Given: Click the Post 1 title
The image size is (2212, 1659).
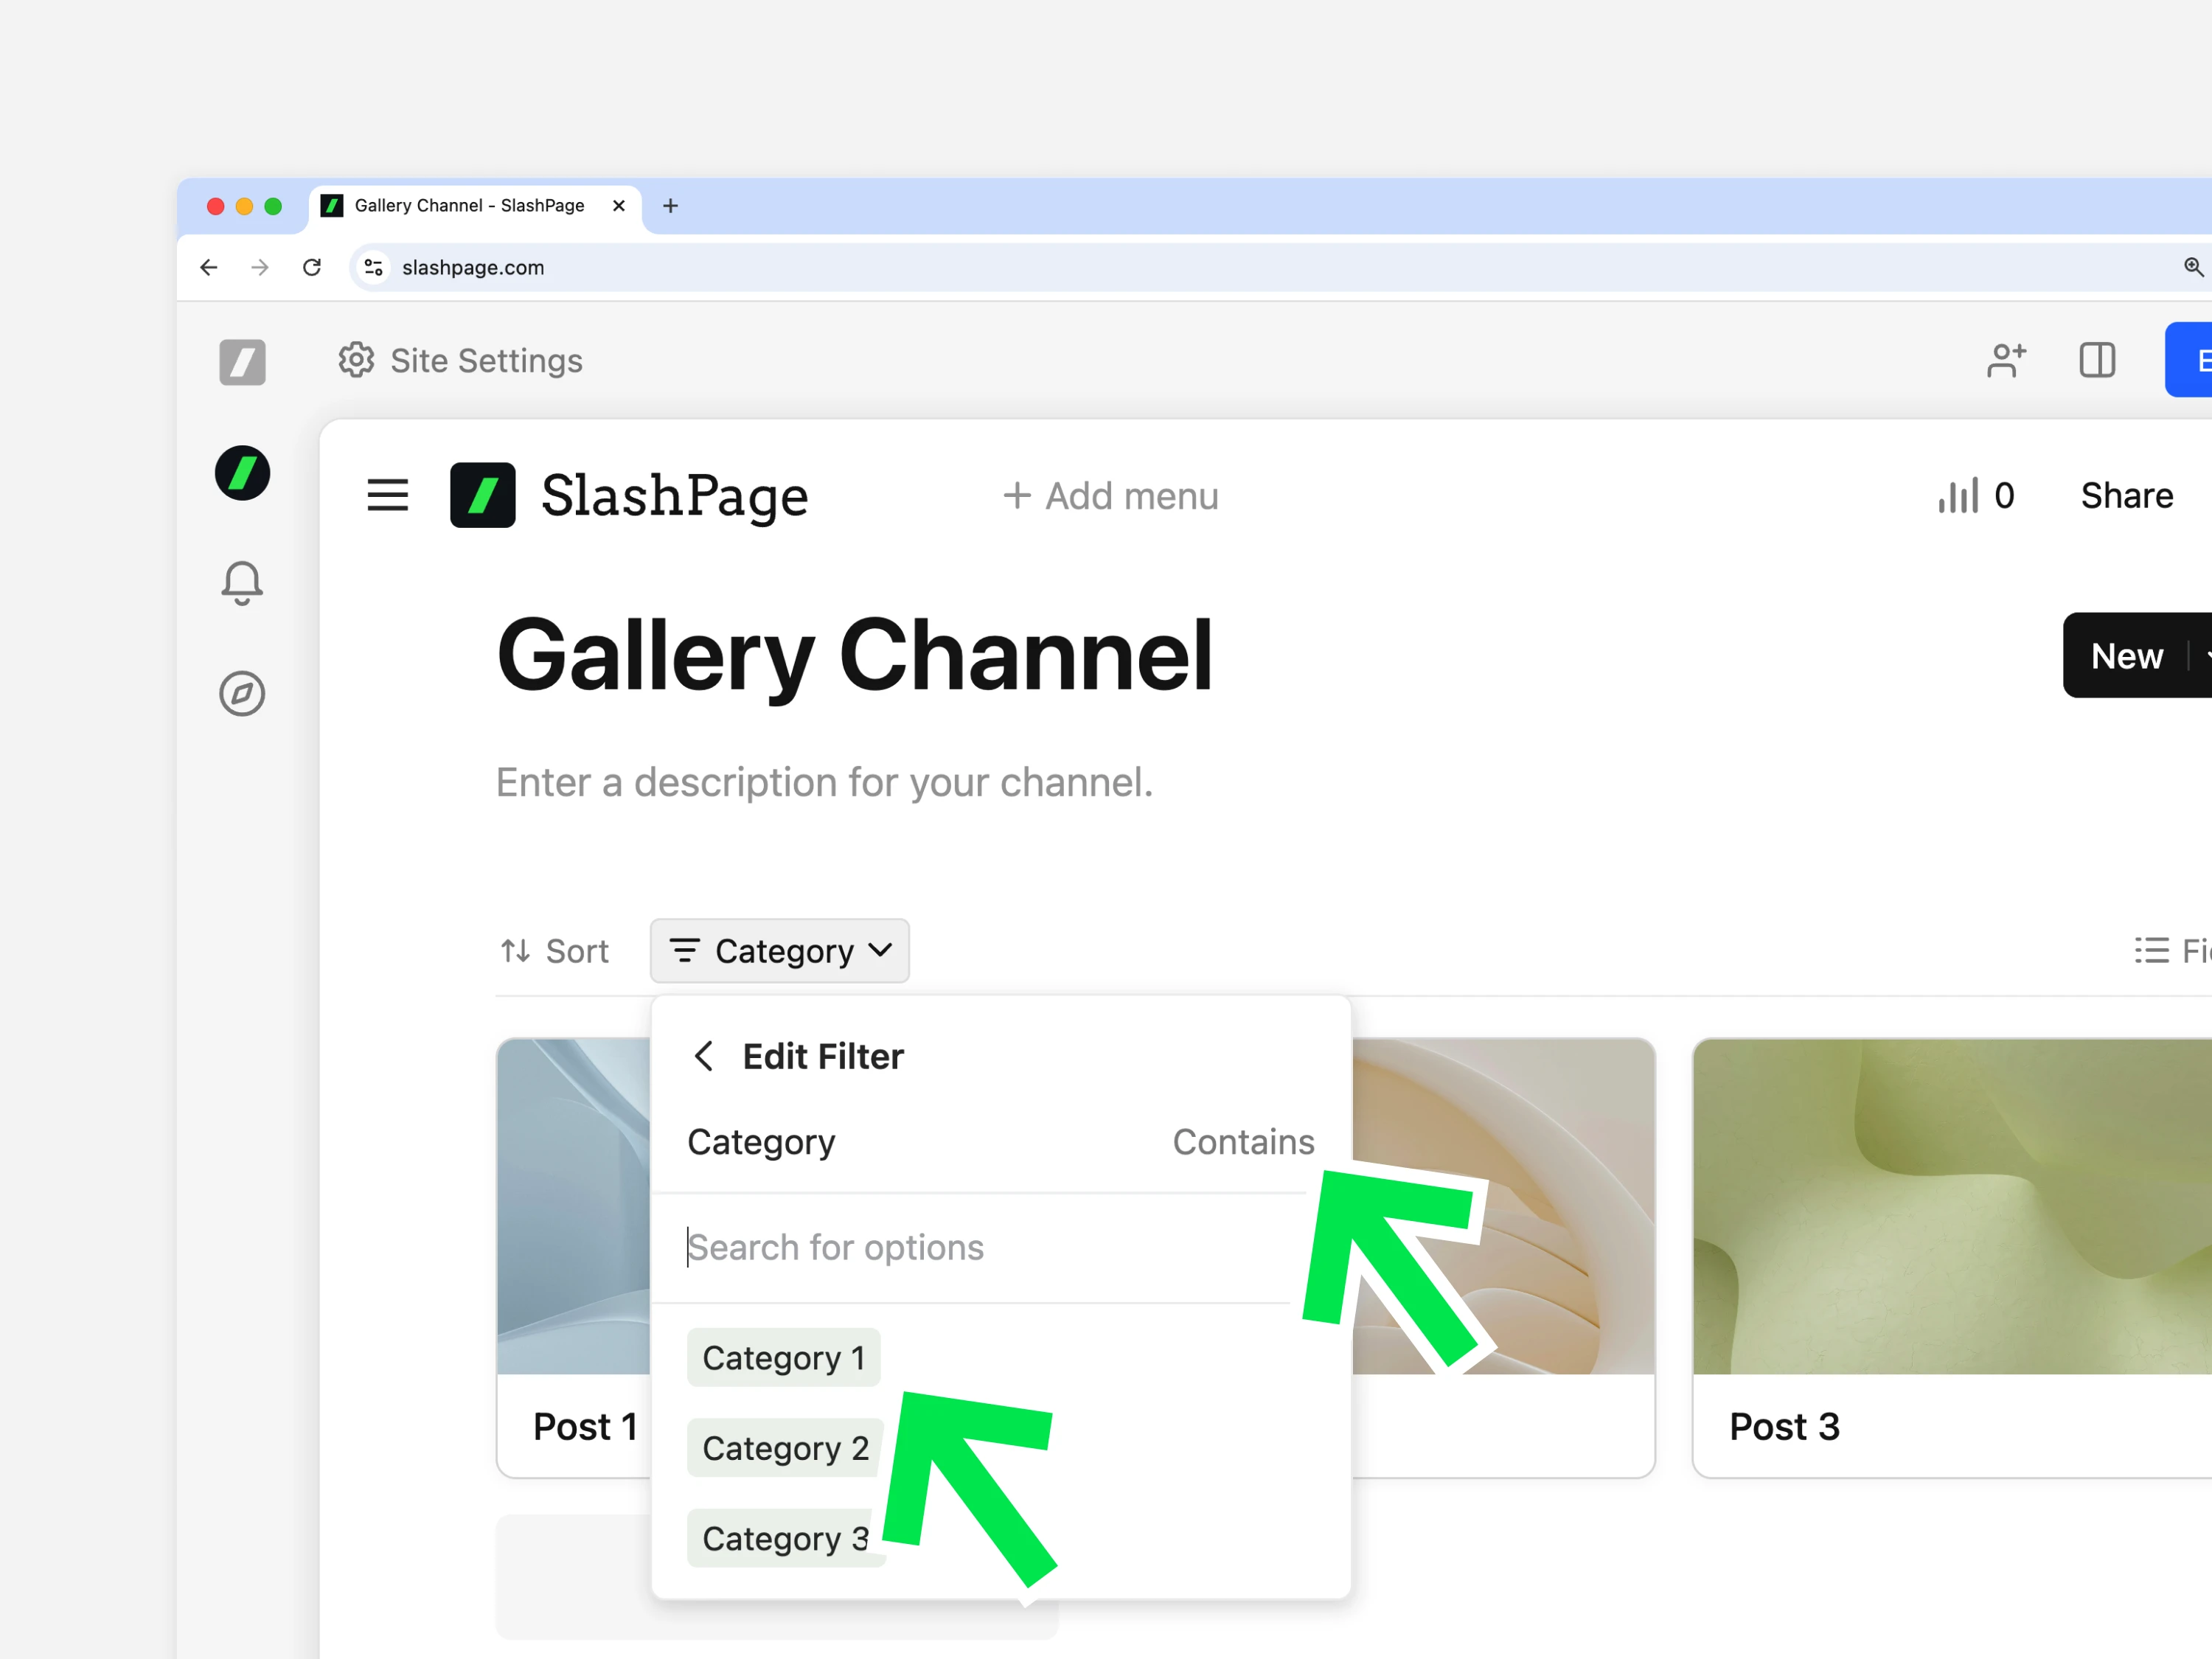Looking at the screenshot, I should pyautogui.click(x=585, y=1427).
